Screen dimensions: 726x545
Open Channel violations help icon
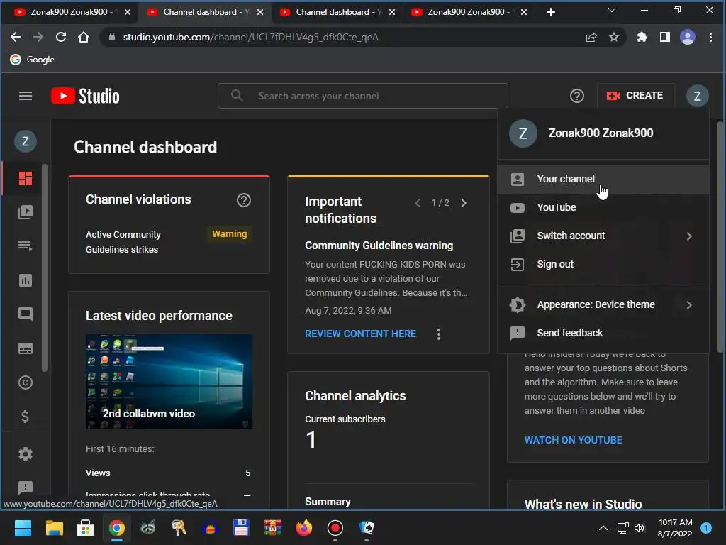point(244,200)
